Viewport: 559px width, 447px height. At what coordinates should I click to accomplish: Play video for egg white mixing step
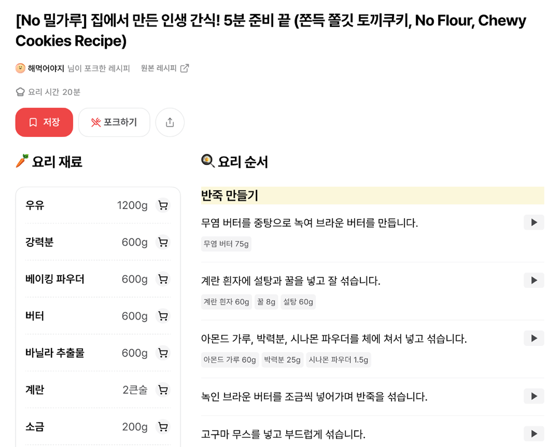pyautogui.click(x=534, y=280)
